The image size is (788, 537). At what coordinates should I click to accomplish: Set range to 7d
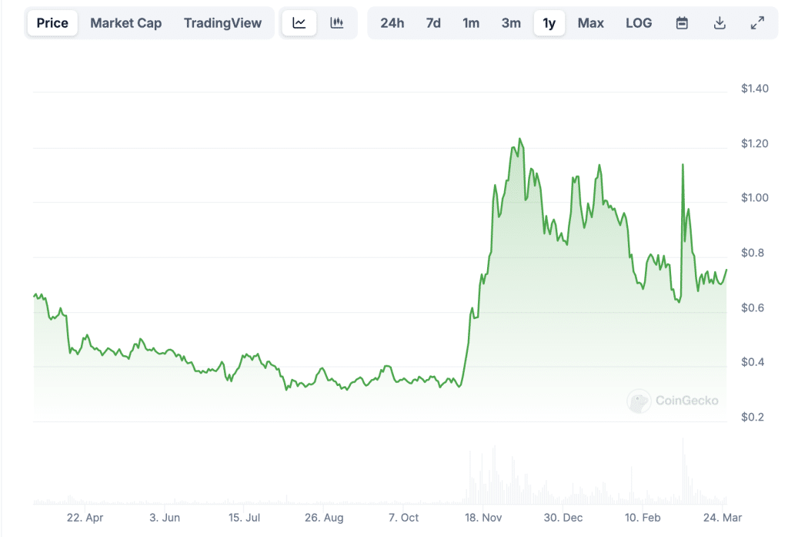pyautogui.click(x=433, y=23)
